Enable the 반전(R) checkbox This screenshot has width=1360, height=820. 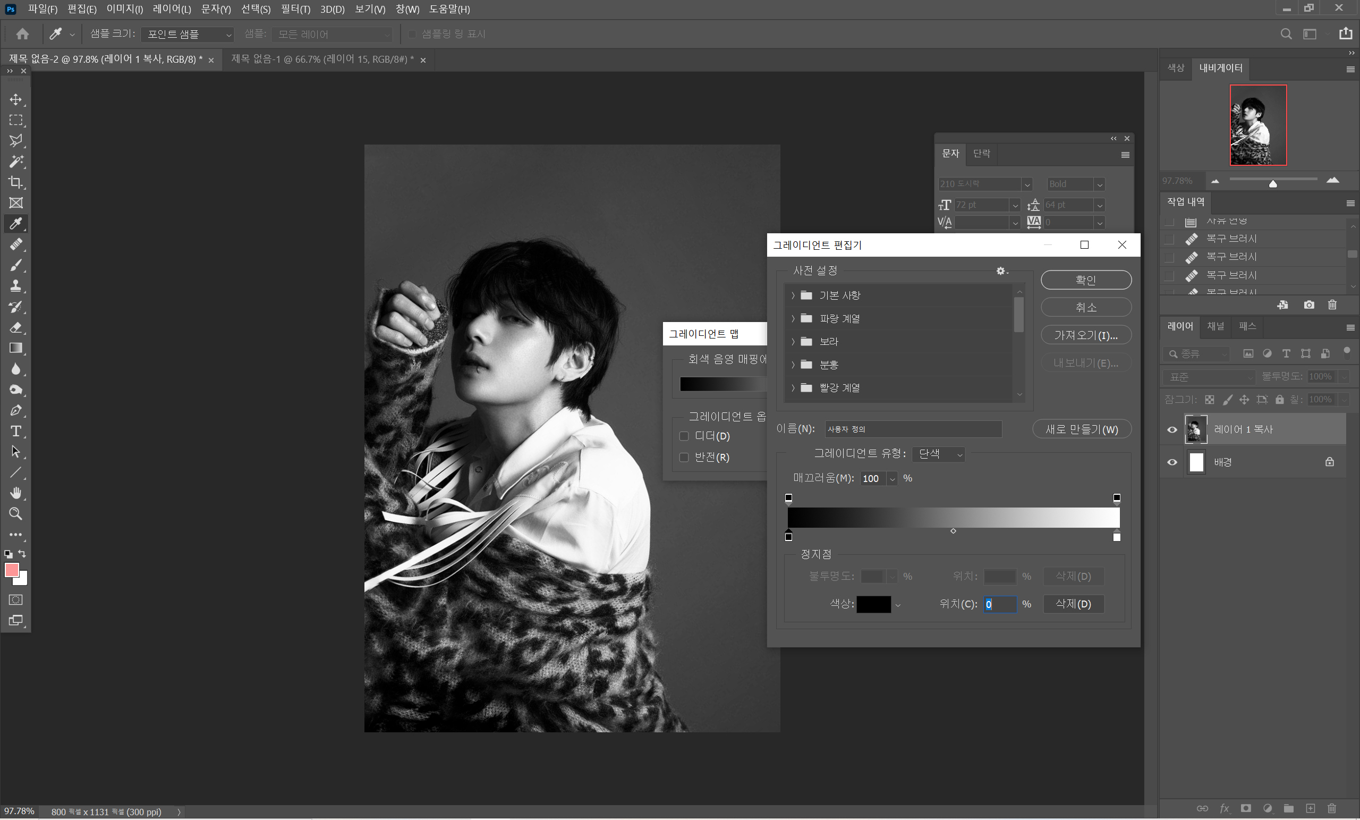[x=684, y=457]
